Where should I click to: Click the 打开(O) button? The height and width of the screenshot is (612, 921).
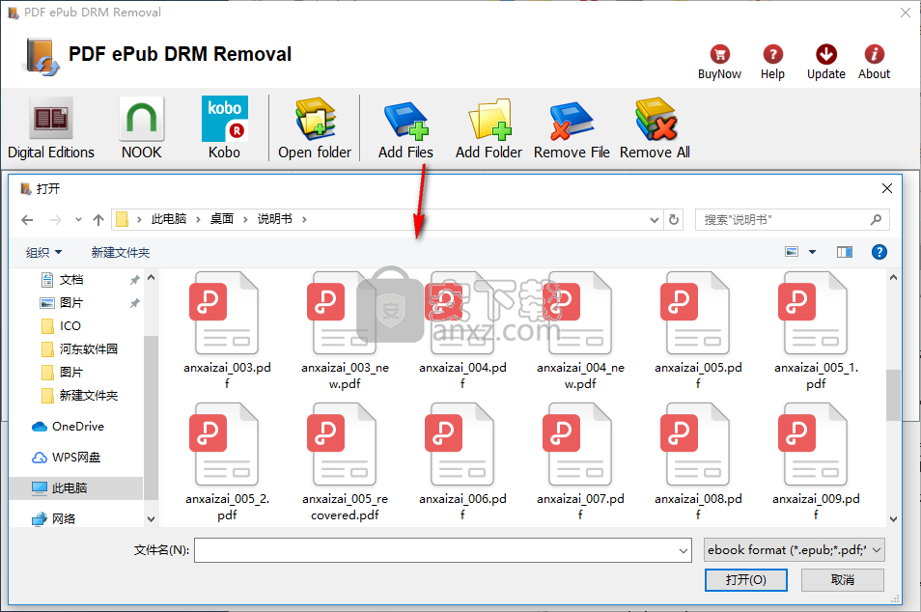[x=746, y=580]
